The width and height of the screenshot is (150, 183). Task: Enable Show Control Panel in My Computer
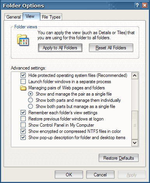click(23, 125)
